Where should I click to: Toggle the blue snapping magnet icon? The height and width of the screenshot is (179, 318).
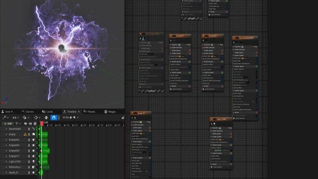[x=54, y=118]
